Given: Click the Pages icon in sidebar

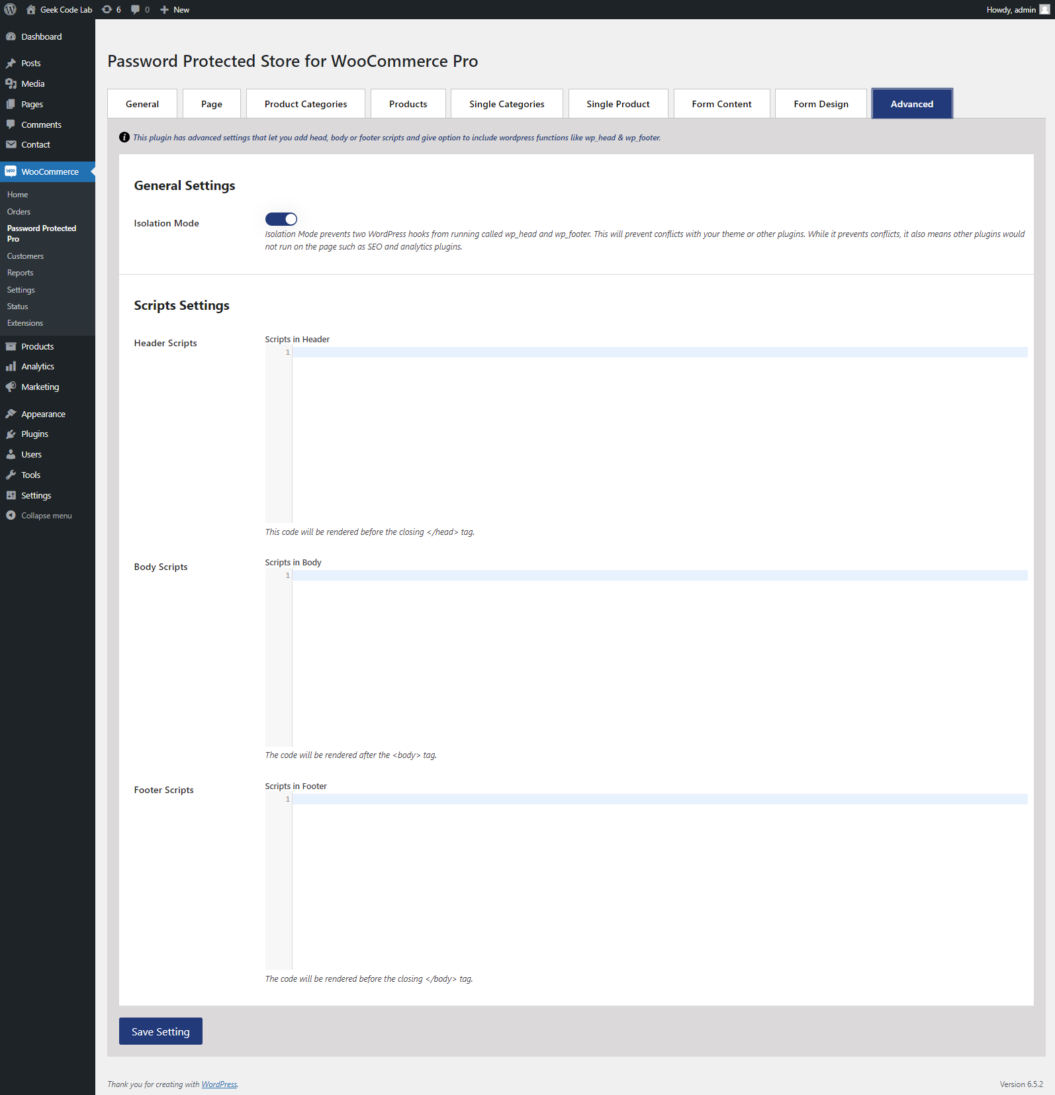Looking at the screenshot, I should click(x=11, y=104).
